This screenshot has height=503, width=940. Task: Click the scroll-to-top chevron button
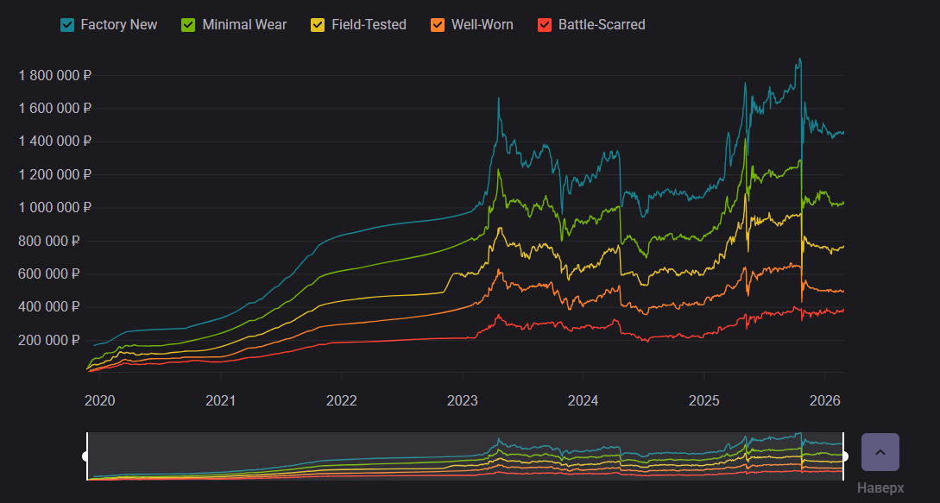(880, 452)
